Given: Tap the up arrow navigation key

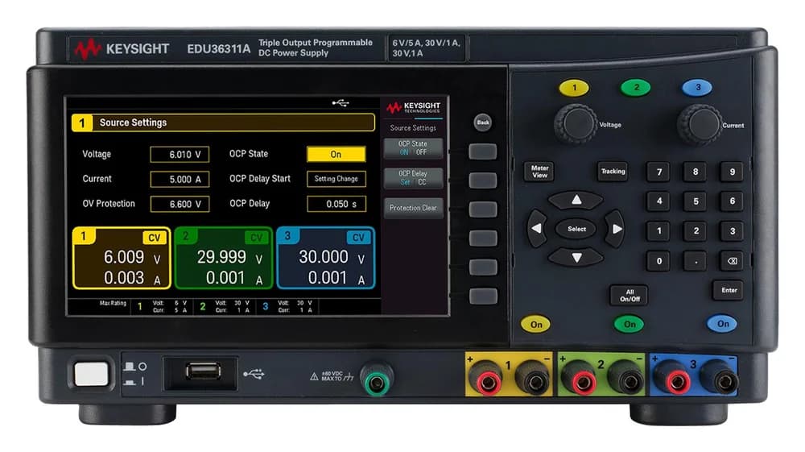Looking at the screenshot, I should pos(576,200).
